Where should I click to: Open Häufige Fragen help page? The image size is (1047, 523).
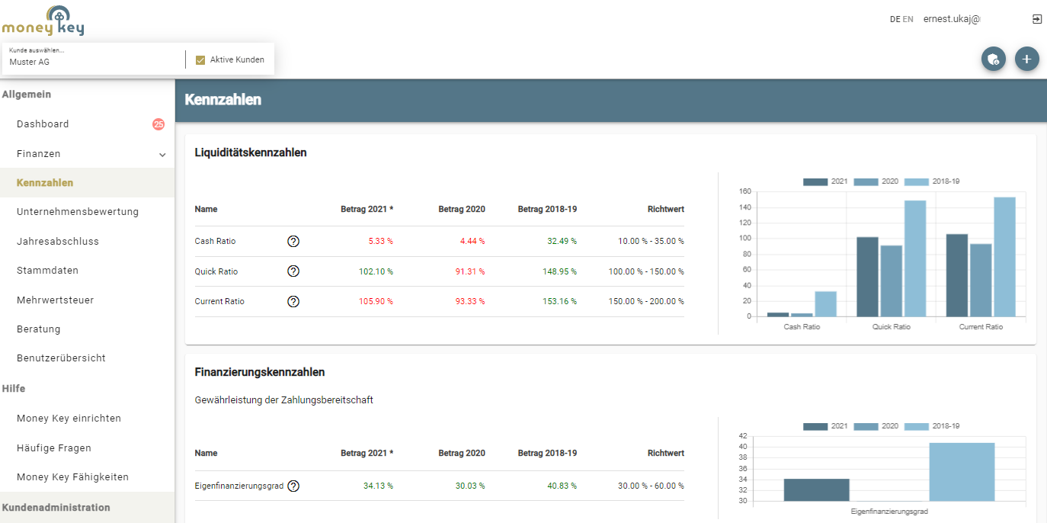(x=54, y=448)
